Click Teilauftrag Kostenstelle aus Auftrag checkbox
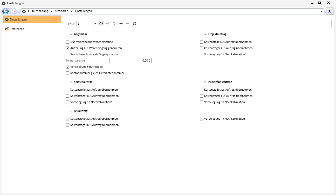Image resolution: width=336 pixels, height=195 pixels. click(x=68, y=119)
